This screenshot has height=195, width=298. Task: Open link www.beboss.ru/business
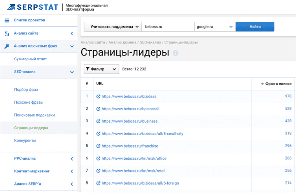pos(130,121)
